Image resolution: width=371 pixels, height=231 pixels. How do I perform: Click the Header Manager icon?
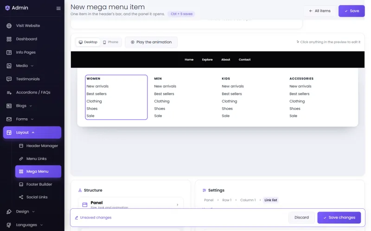click(21, 146)
